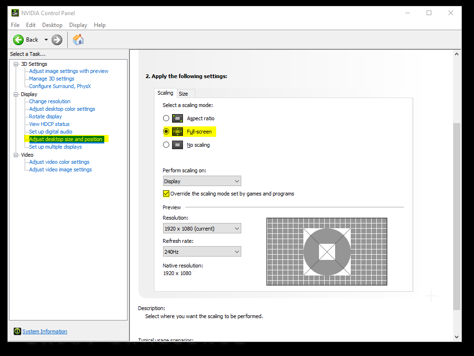The image size is (474, 356).
Task: Click the No scaling mode icon
Action: (177, 145)
